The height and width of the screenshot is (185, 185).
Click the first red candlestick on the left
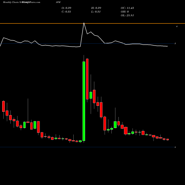[x=3, y=106]
